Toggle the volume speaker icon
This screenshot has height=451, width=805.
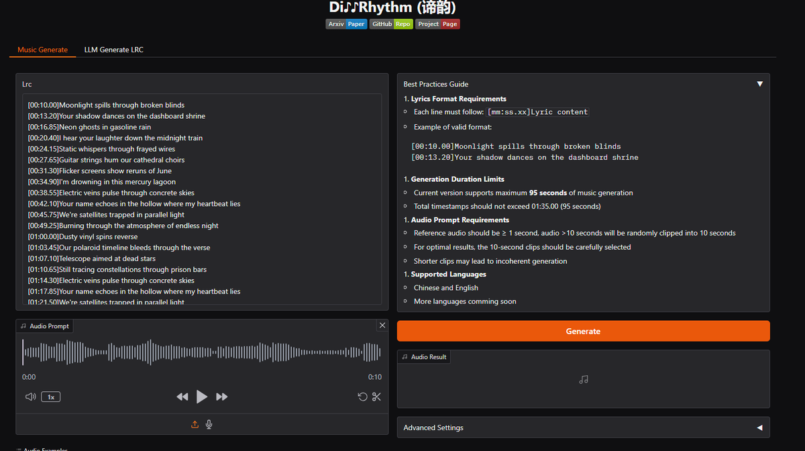(x=30, y=397)
